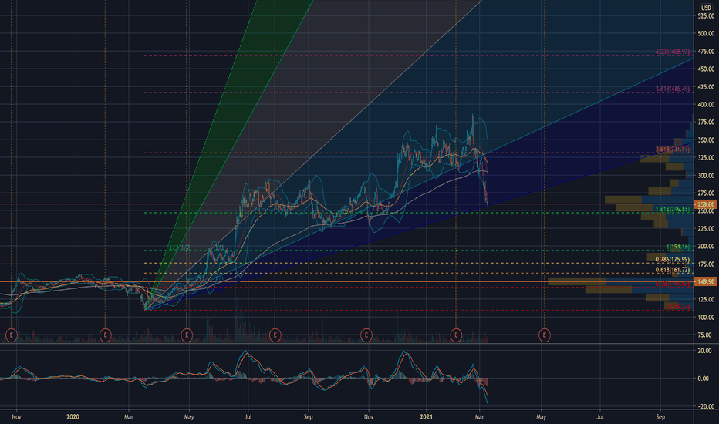
Task: Click the 2020 label on time axis
Action: (x=73, y=416)
